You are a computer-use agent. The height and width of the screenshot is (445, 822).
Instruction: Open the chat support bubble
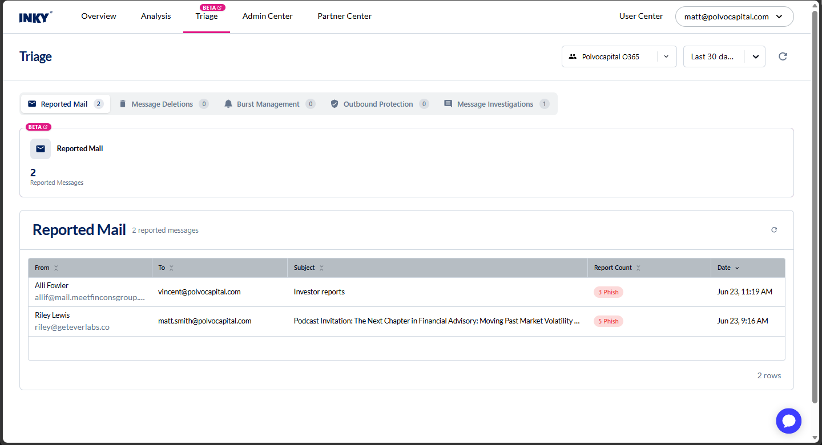(789, 421)
